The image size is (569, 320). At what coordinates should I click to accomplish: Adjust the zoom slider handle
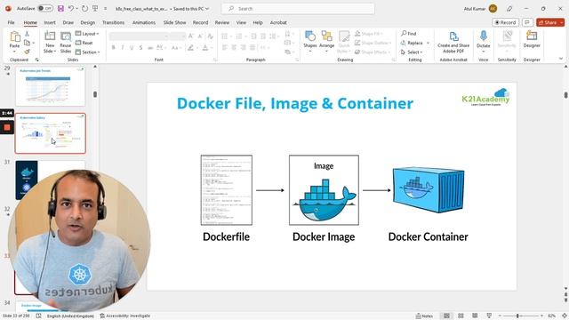[x=517, y=316]
